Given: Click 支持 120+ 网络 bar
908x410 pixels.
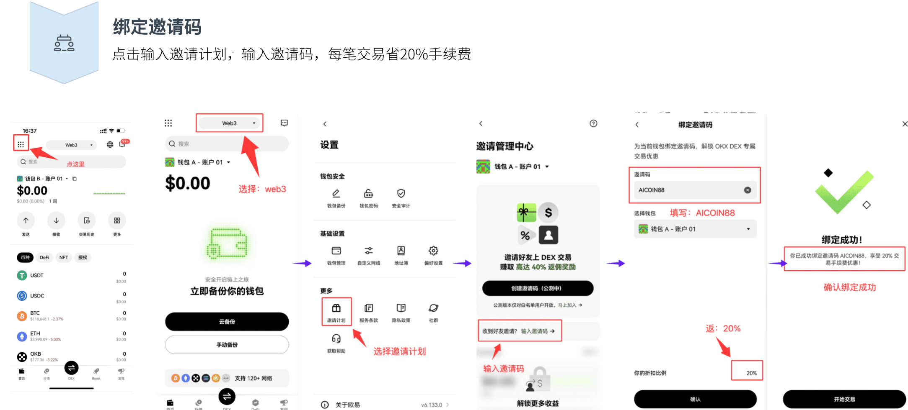Looking at the screenshot, I should tap(227, 378).
